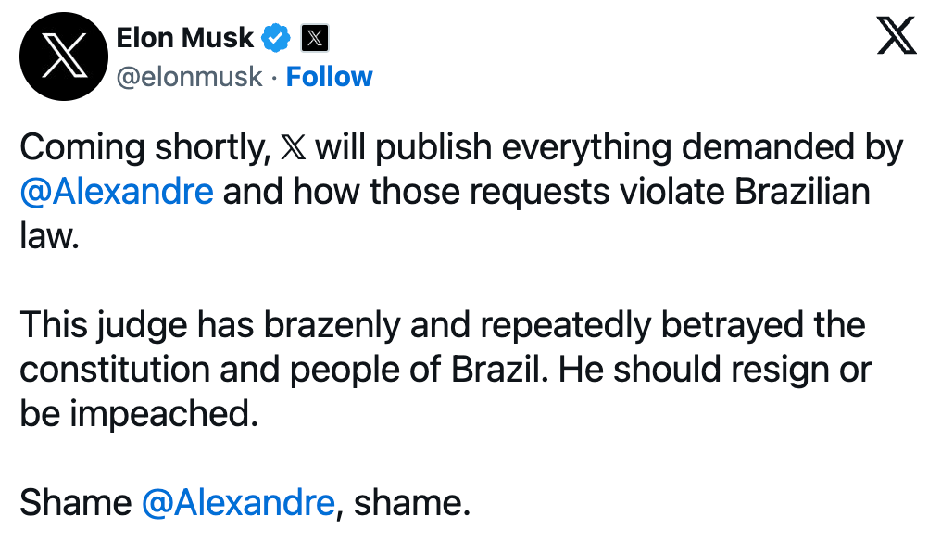Click the 'Coming shortly,' opening phrase
This screenshot has height=541, width=941.
coord(145,147)
